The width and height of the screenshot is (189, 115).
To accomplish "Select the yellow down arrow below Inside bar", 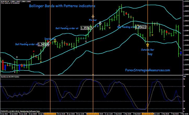I will [55, 41].
